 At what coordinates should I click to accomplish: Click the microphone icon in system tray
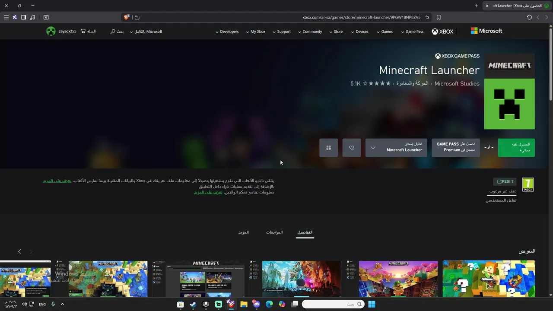click(53, 304)
